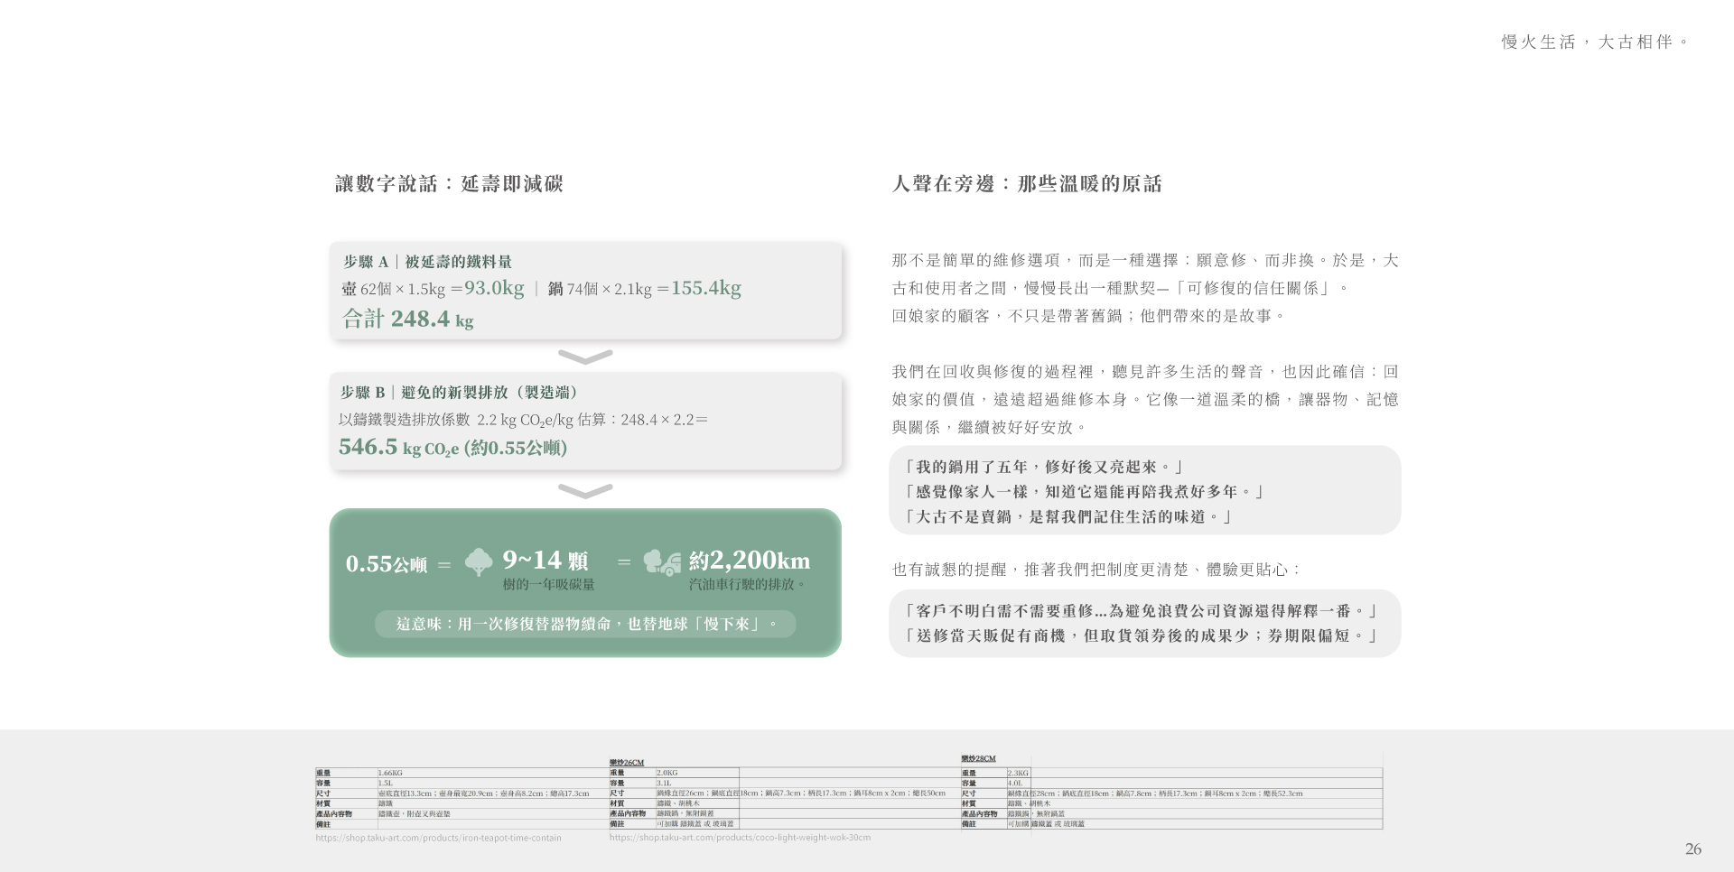
Task: Click the 人聲在旁邊：那些溫暖的原話 heading
Action: (x=1027, y=184)
